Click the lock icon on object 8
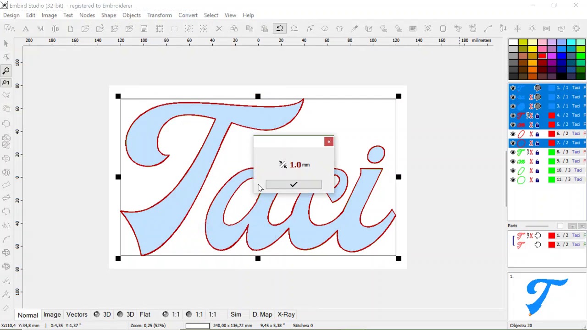This screenshot has width=587, height=330. (537, 152)
